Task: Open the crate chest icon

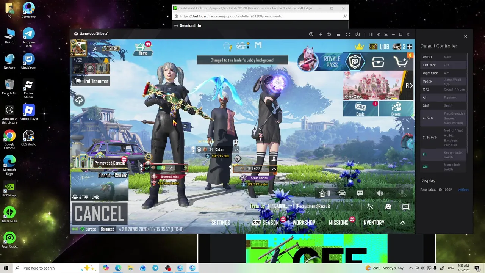Action: (x=378, y=62)
